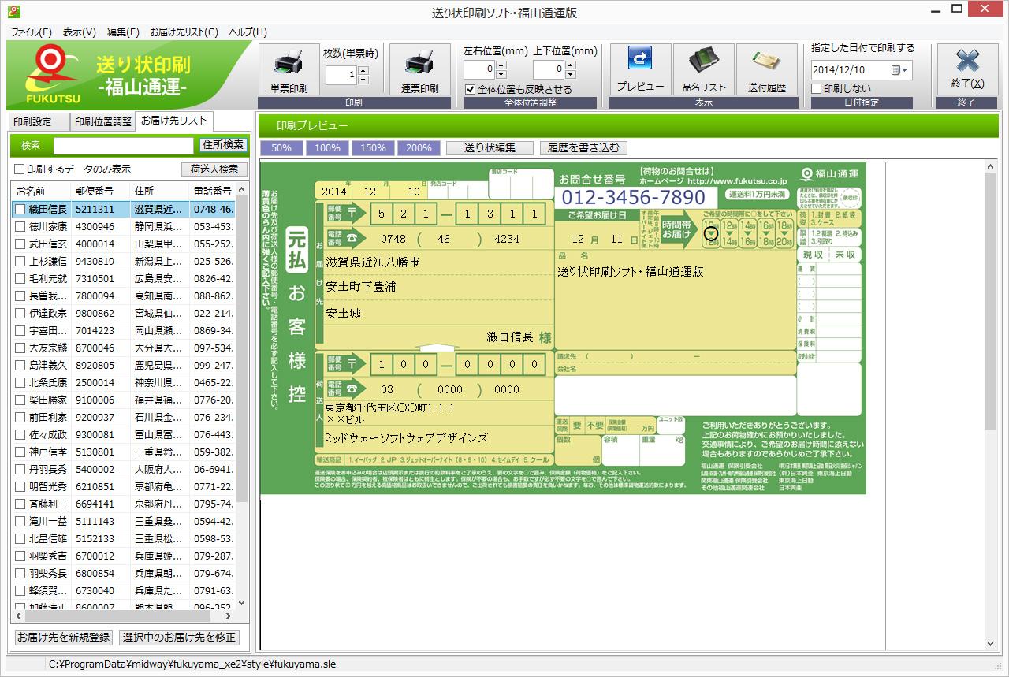Select お届け先リスト tab
Screen dimensions: 1009x677
pos(174,121)
